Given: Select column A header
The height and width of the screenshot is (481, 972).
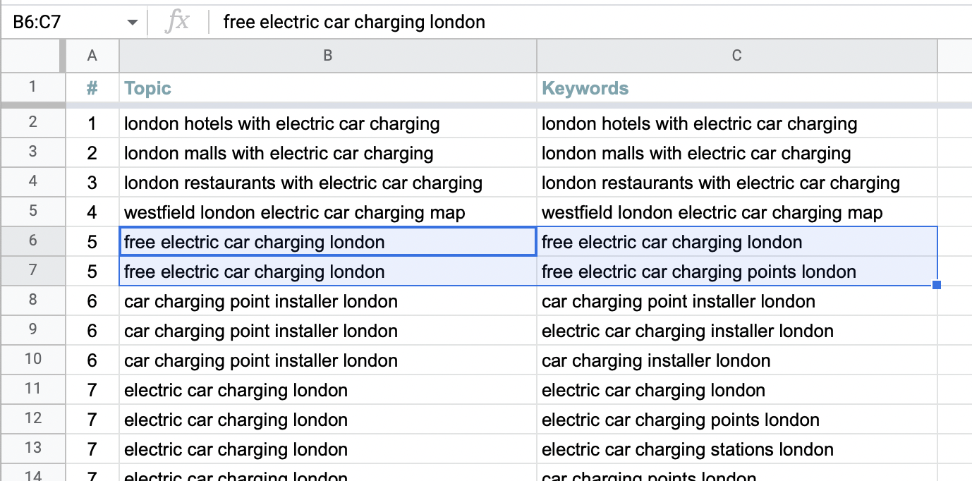Looking at the screenshot, I should tap(92, 56).
